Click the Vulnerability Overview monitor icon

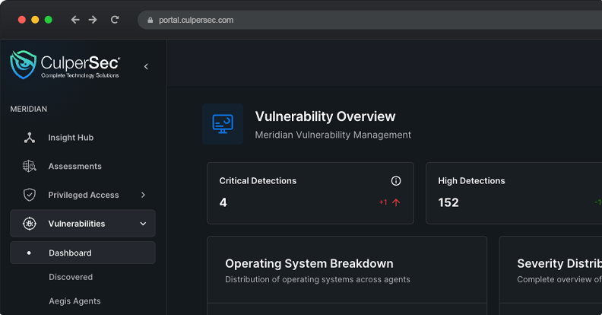(x=223, y=124)
